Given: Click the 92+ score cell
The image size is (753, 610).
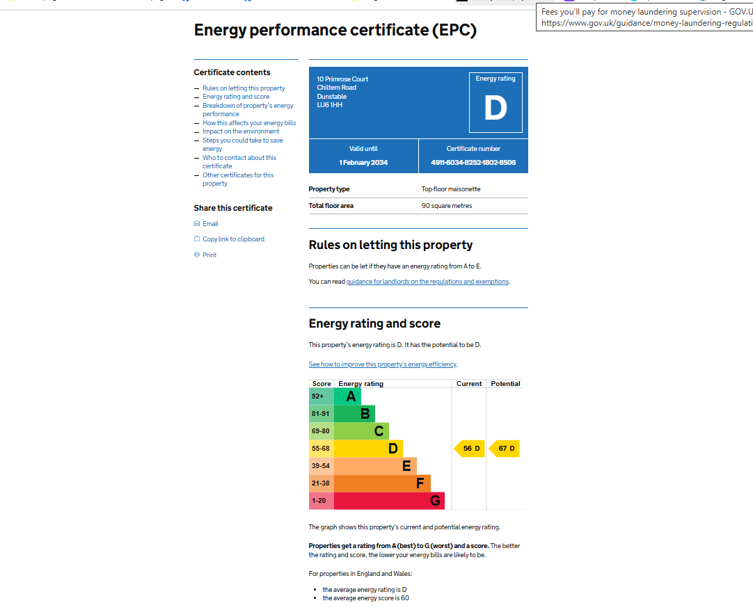Looking at the screenshot, I should click(x=322, y=396).
